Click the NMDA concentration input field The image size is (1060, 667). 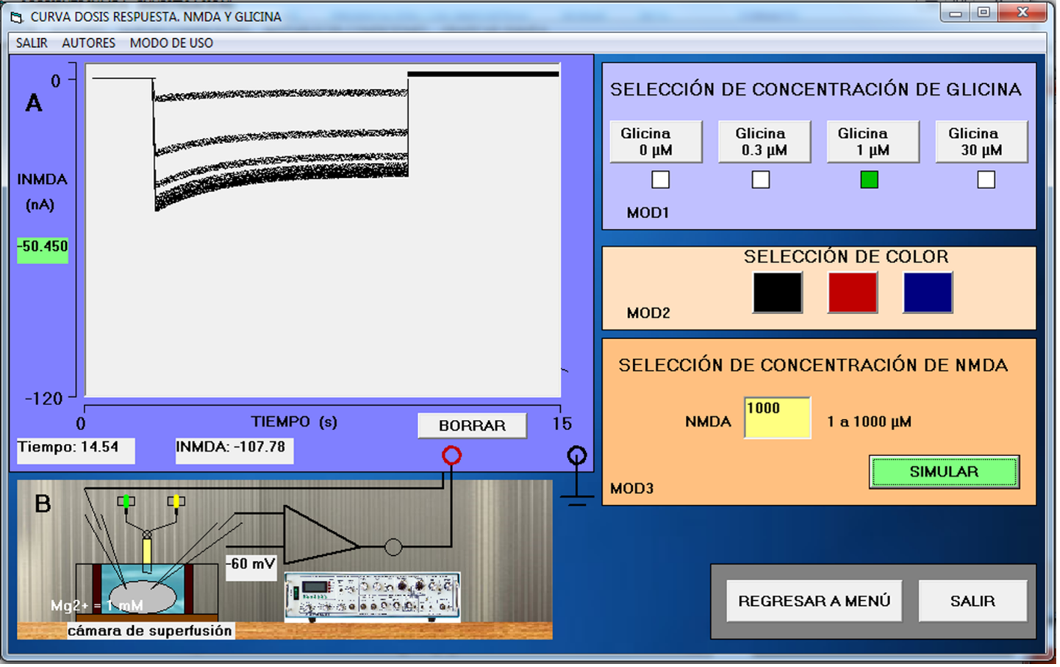[777, 418]
